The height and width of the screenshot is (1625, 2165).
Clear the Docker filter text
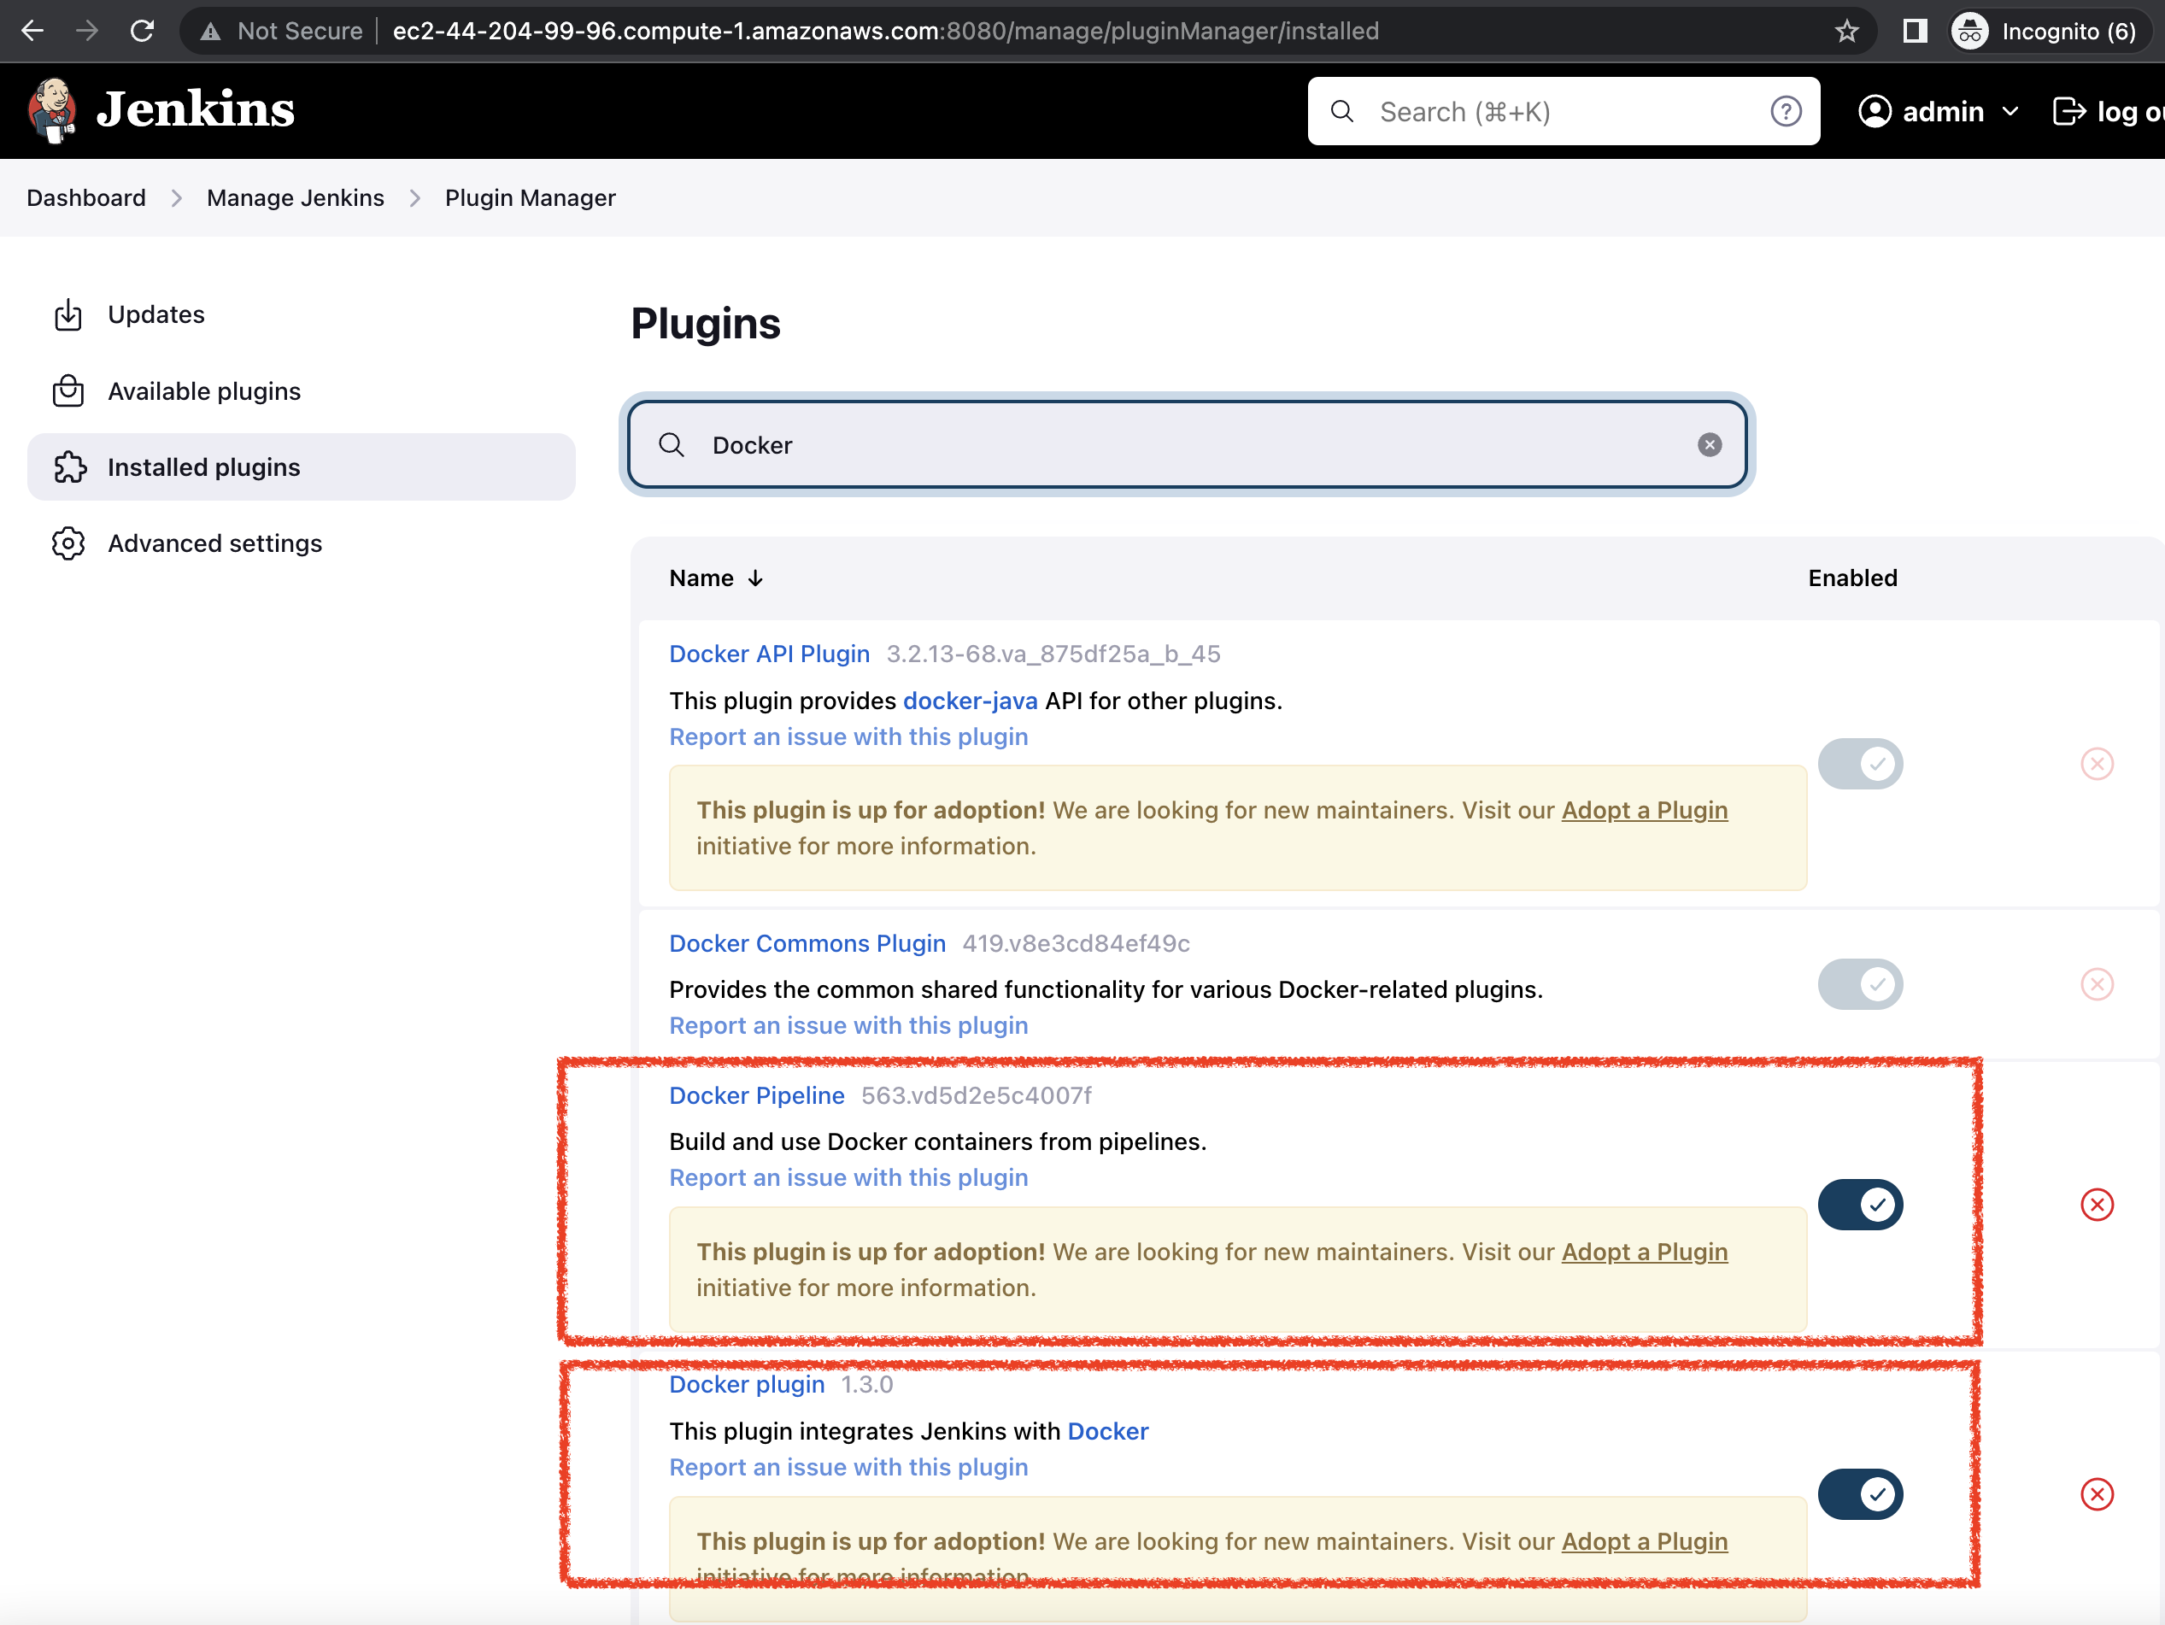click(1709, 445)
